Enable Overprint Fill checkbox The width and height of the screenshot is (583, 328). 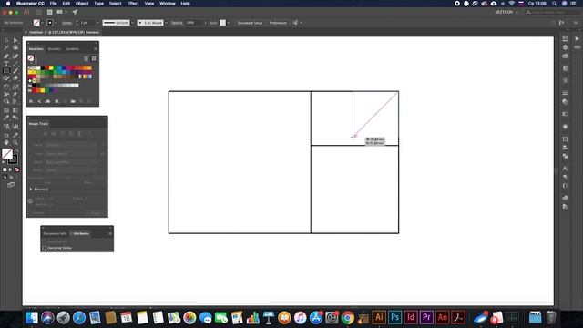45,241
